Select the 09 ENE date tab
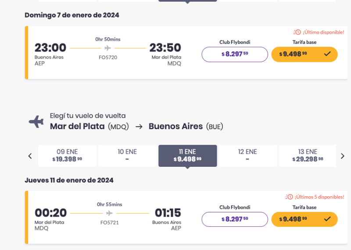 (x=67, y=156)
